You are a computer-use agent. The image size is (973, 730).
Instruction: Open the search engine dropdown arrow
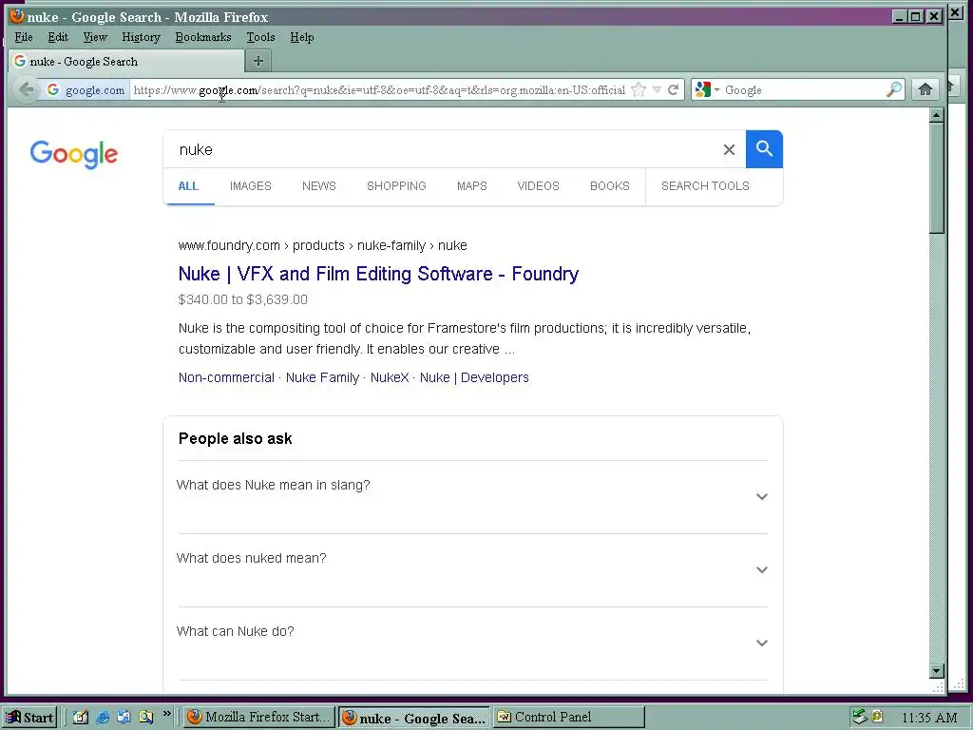tap(716, 90)
